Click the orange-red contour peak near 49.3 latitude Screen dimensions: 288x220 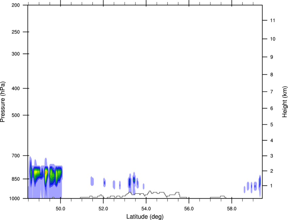coord(46,173)
